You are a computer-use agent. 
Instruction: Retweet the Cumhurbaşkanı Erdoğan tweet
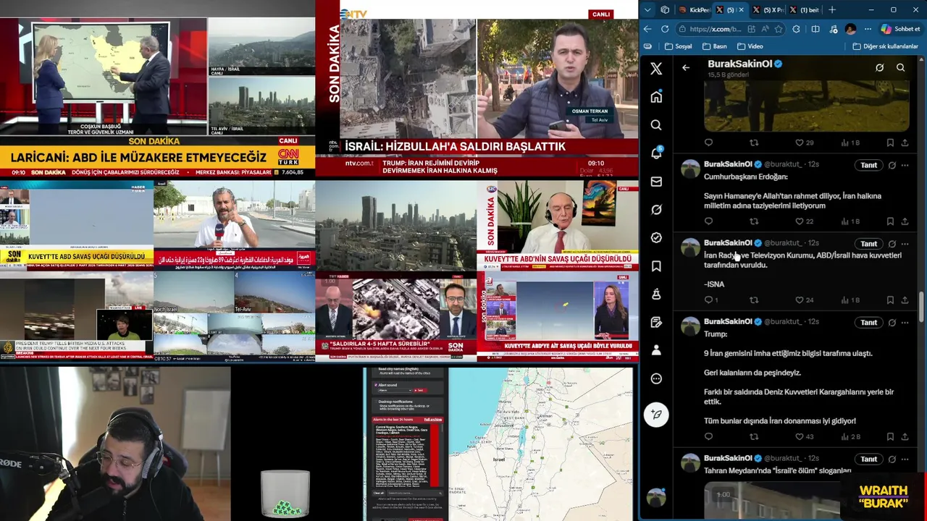point(754,221)
